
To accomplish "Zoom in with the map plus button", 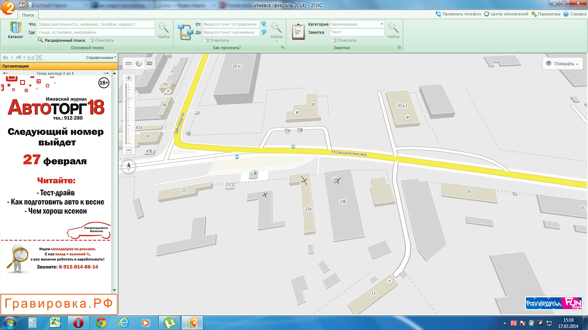I will coord(129,78).
